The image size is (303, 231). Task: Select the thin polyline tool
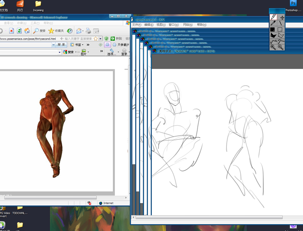pos(273,41)
